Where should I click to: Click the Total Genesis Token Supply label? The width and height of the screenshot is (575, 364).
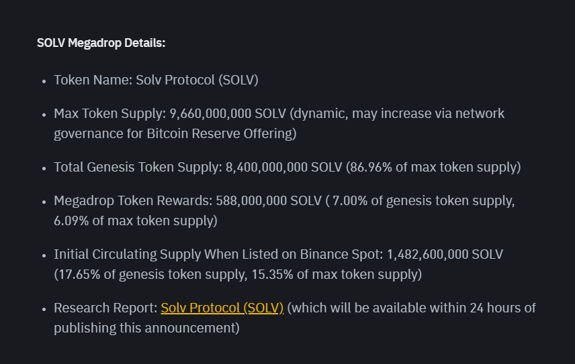(138, 167)
